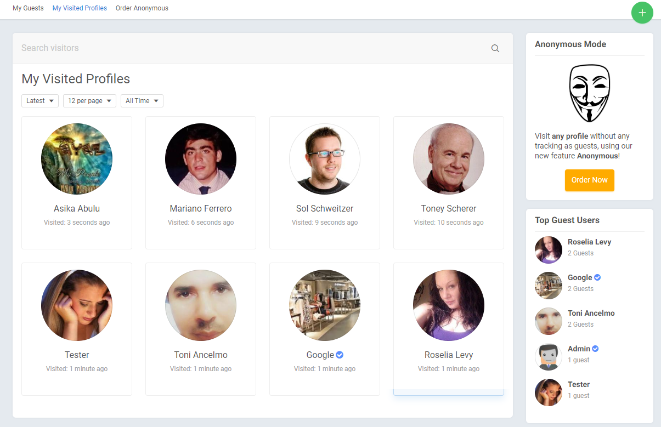Viewport: 661px width, 427px height.
Task: Open Mariano Ferrero's profile name
Action: (201, 208)
